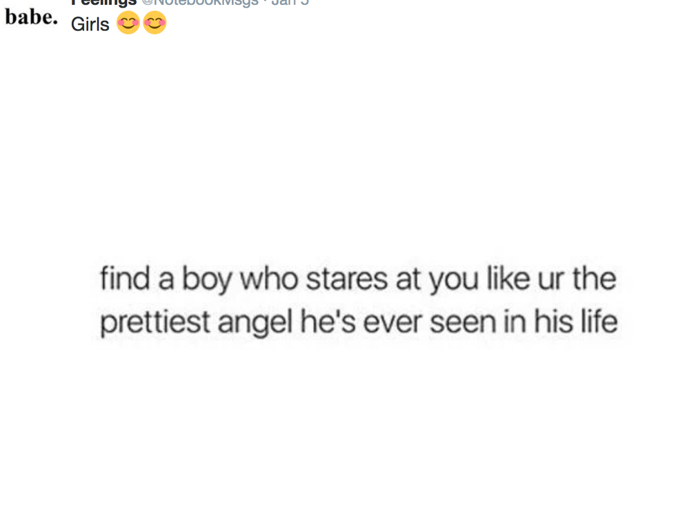Open the Feelings account display name
Viewport: 676px width, 530px height.
click(104, 3)
